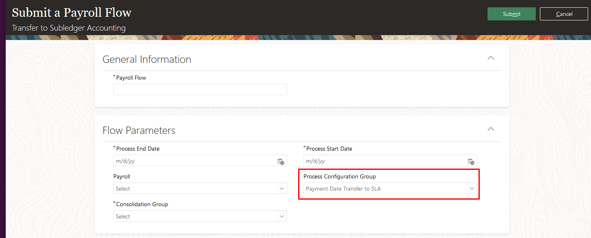591x238 pixels.
Task: Select the Payment Date Transfer to SLA field
Action: 384,189
